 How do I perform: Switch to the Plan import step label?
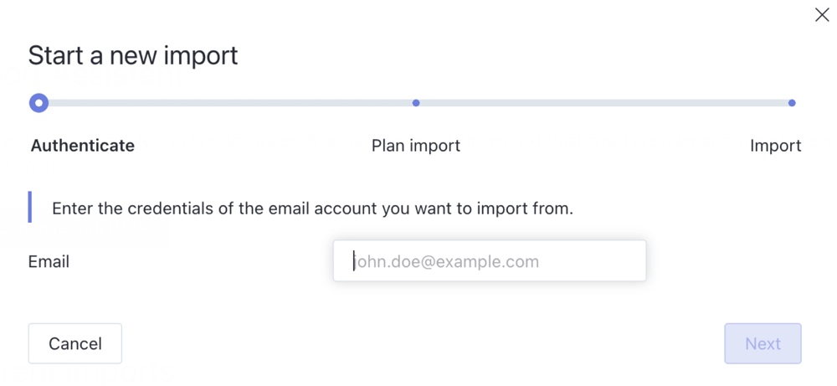pos(416,145)
